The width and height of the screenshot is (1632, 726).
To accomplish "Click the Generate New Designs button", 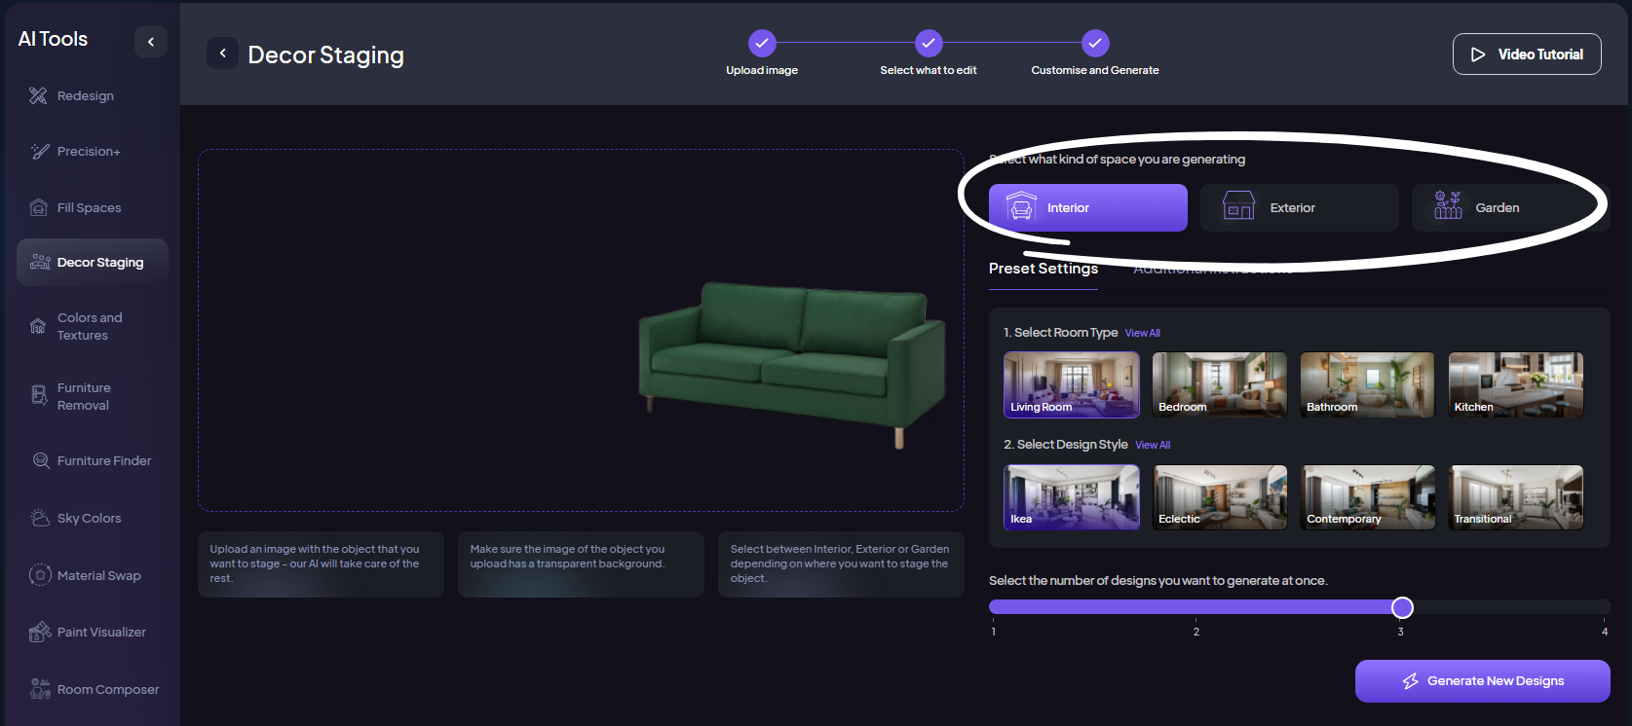I will click(x=1481, y=680).
